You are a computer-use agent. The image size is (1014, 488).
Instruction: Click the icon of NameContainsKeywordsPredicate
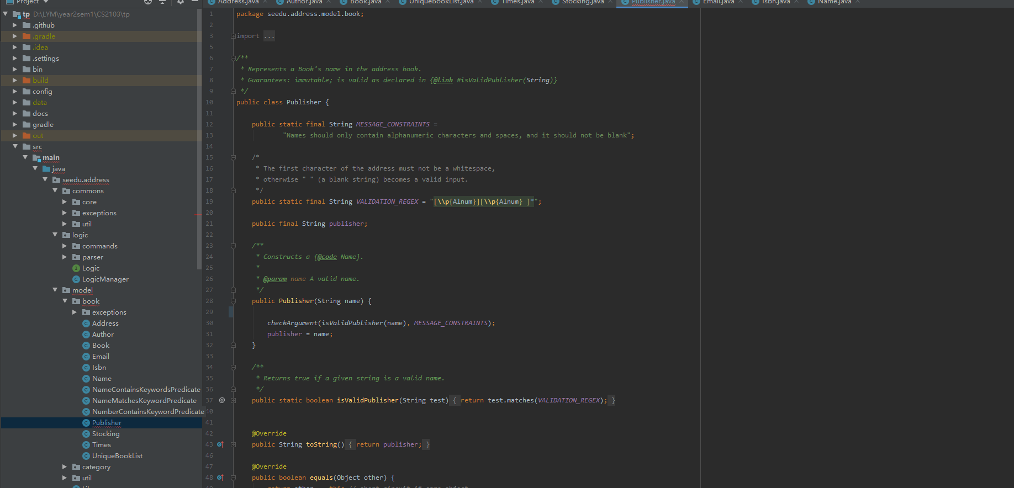click(86, 390)
